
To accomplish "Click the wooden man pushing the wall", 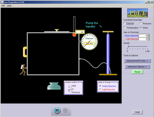I will (x=23, y=70).
